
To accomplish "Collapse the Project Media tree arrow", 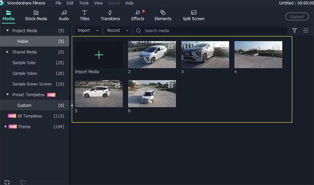I will pos(7,31).
